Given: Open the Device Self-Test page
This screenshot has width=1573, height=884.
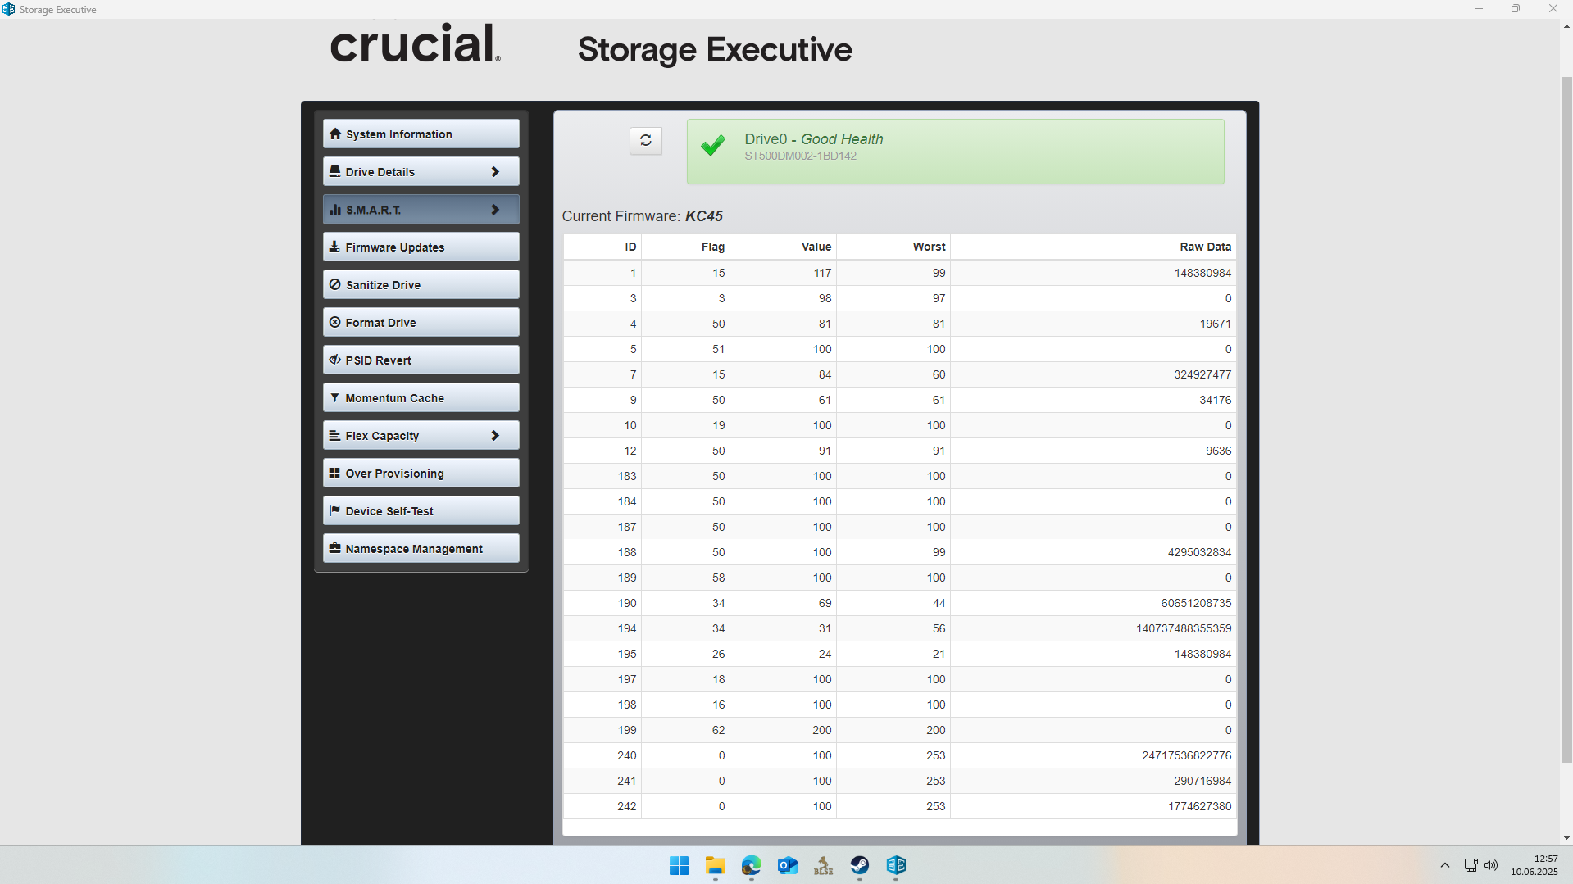Looking at the screenshot, I should [x=421, y=510].
